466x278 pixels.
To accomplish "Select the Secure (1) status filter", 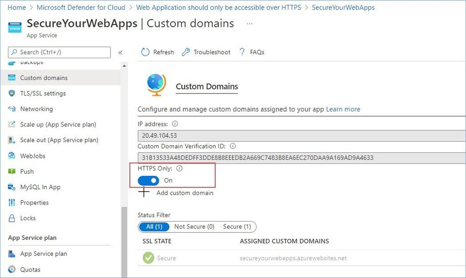I will coord(237,227).
